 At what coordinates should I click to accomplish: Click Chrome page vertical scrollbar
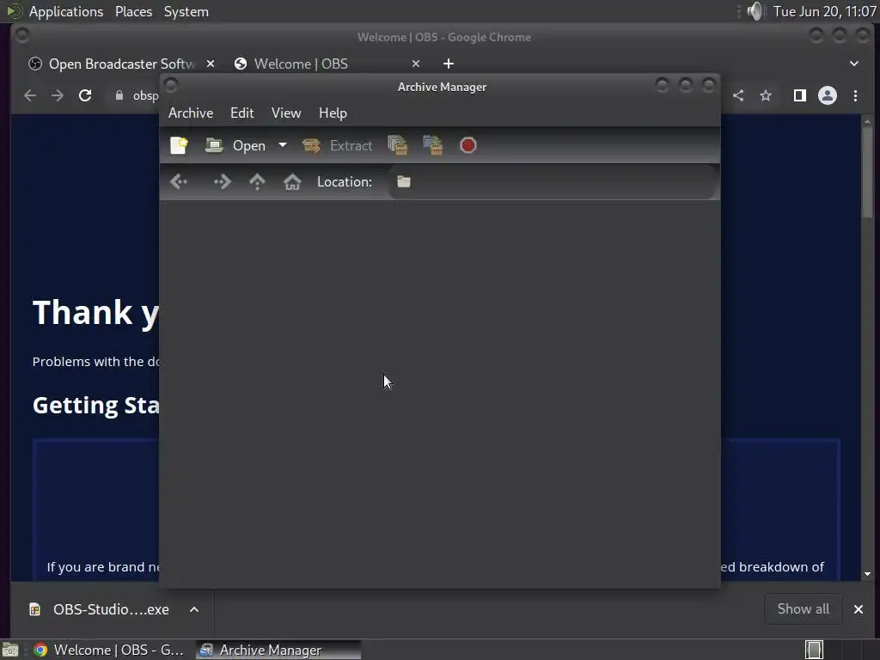868,171
